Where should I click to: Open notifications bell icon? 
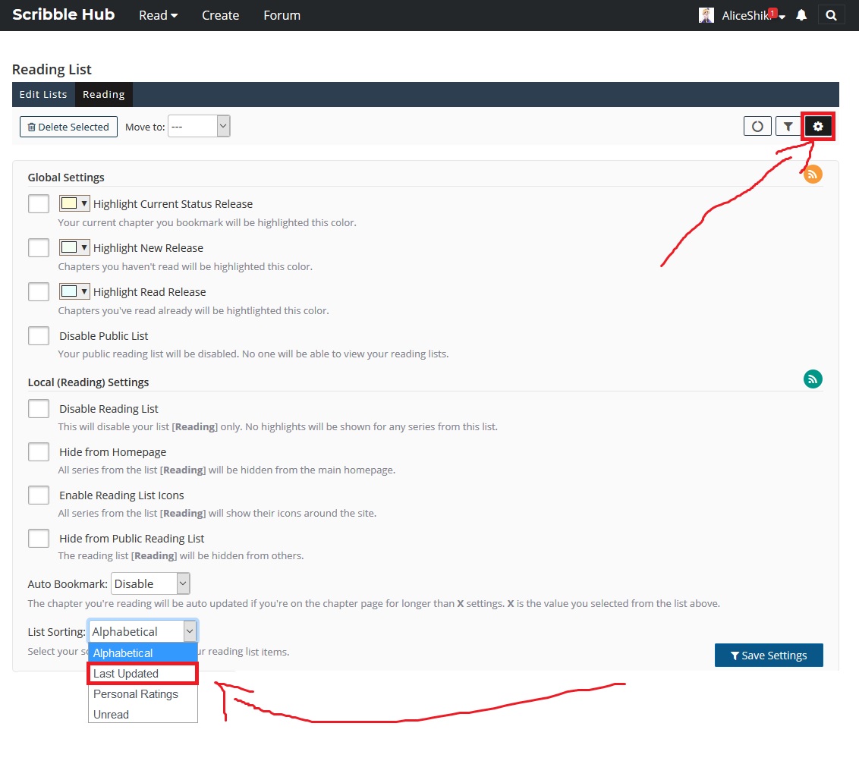click(801, 15)
